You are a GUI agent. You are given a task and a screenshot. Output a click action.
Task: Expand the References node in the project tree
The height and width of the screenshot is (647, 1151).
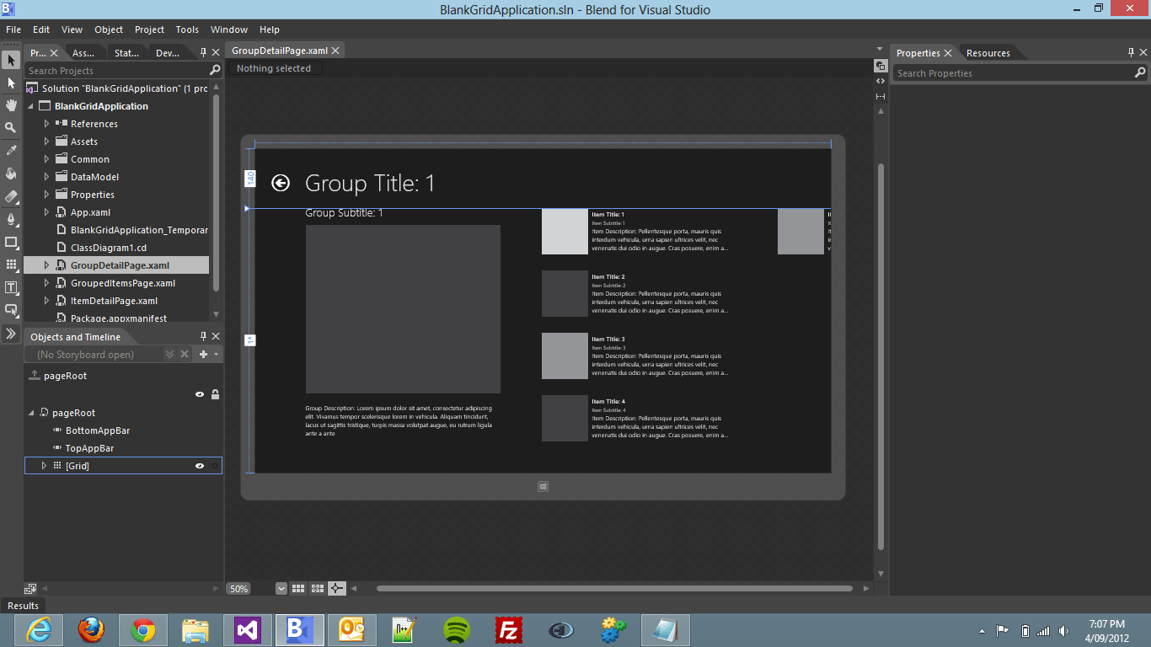point(47,123)
